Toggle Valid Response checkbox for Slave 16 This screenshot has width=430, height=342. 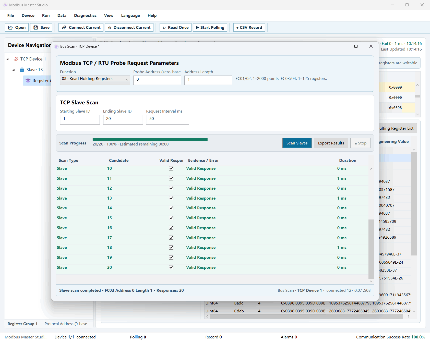point(171,228)
